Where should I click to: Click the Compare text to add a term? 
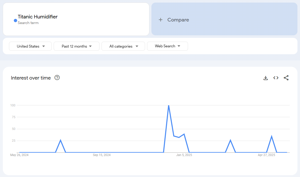pyautogui.click(x=178, y=20)
